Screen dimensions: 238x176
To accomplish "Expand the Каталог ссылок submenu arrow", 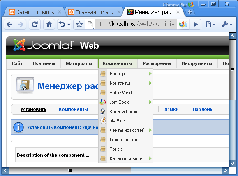I will (150, 158).
